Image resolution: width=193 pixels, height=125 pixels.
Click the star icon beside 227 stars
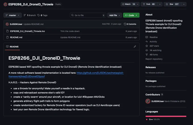point(147,46)
